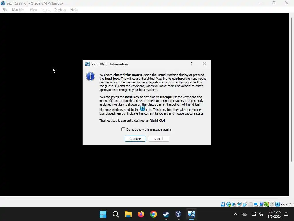Open the Input menu
294x221 pixels.
pyautogui.click(x=46, y=10)
